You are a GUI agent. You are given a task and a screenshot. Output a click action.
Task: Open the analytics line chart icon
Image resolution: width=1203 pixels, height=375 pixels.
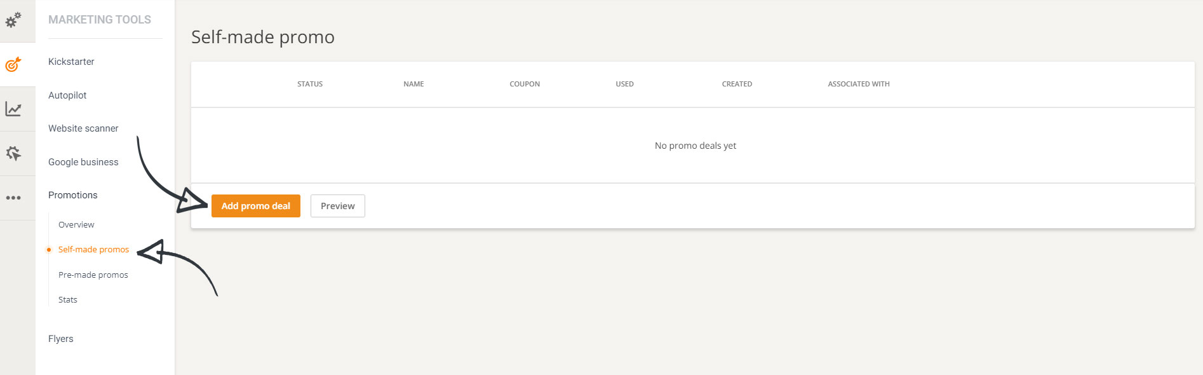(13, 109)
